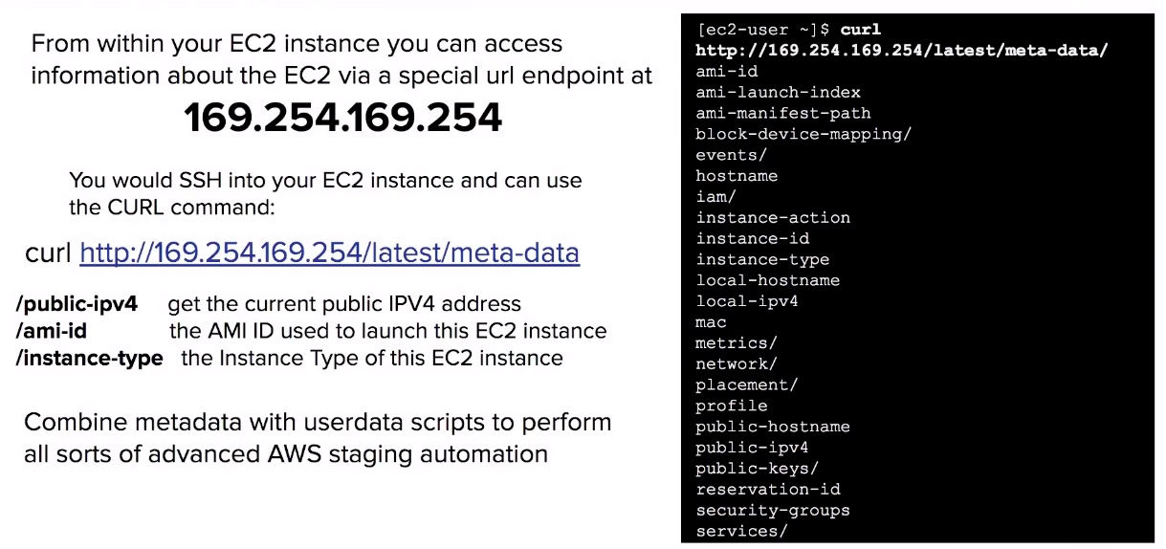Image resolution: width=1166 pixels, height=549 pixels.
Task: Click network/ entry in terminal output
Action: [737, 363]
